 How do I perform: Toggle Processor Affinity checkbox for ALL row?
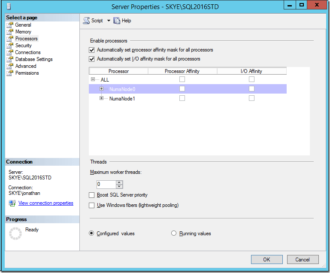[182, 79]
